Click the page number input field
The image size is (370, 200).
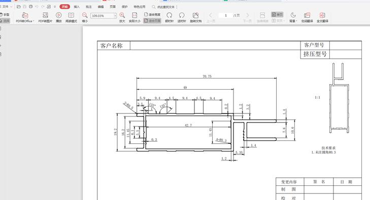225,15
